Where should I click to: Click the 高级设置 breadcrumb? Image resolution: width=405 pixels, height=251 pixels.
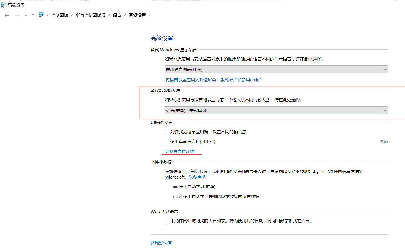pyautogui.click(x=137, y=15)
